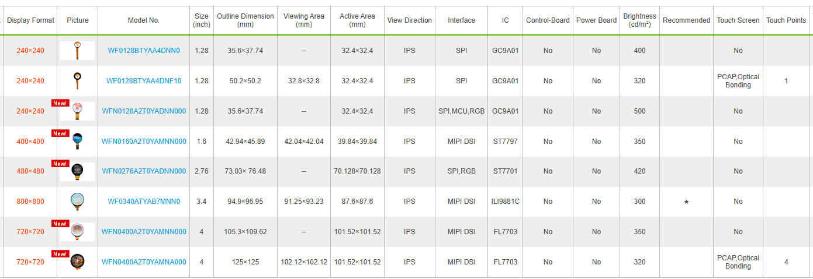Open the WFN0276A2T0YADNN000 display thumbnail

click(77, 171)
